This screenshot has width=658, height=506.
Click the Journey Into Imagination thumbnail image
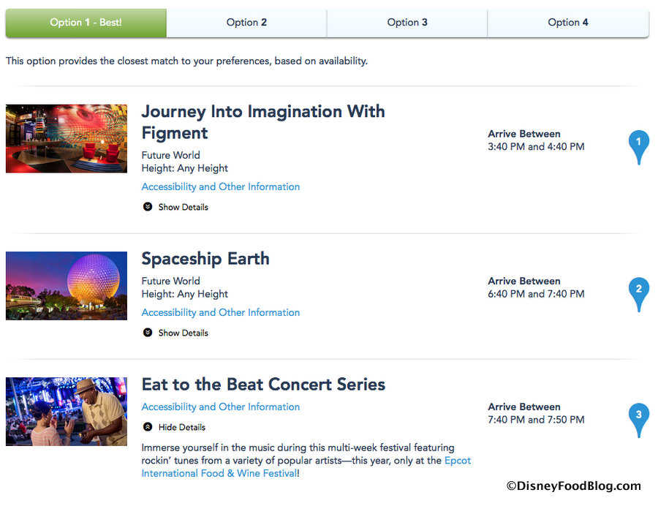tap(67, 138)
